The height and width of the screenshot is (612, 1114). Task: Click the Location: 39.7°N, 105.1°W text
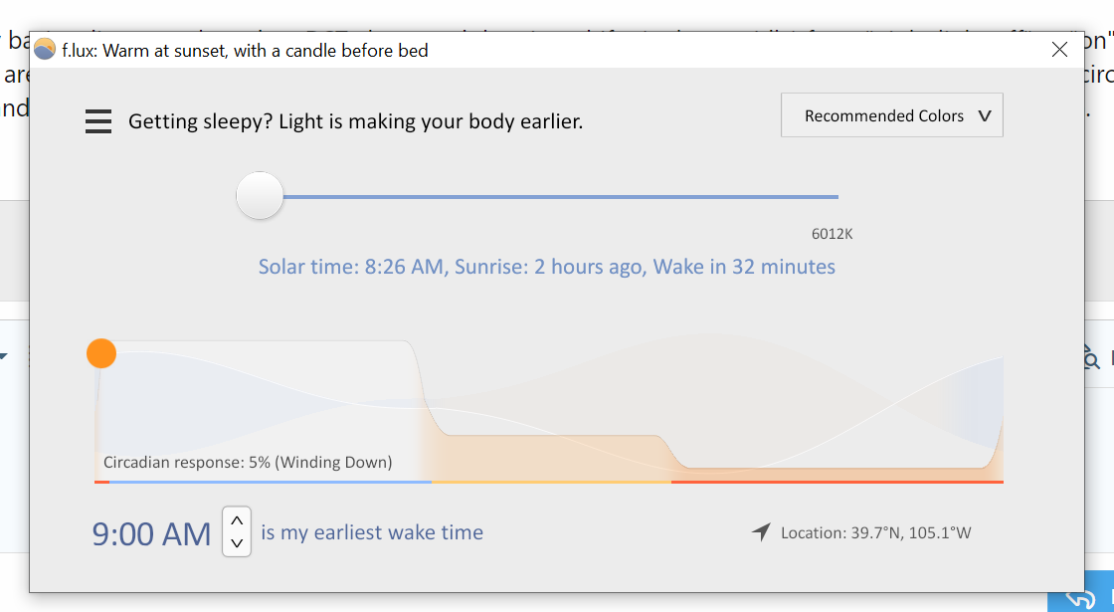coord(876,533)
